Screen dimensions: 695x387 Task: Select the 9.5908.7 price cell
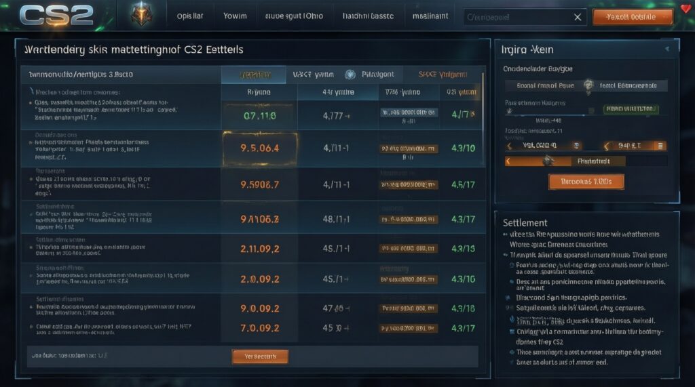point(260,184)
